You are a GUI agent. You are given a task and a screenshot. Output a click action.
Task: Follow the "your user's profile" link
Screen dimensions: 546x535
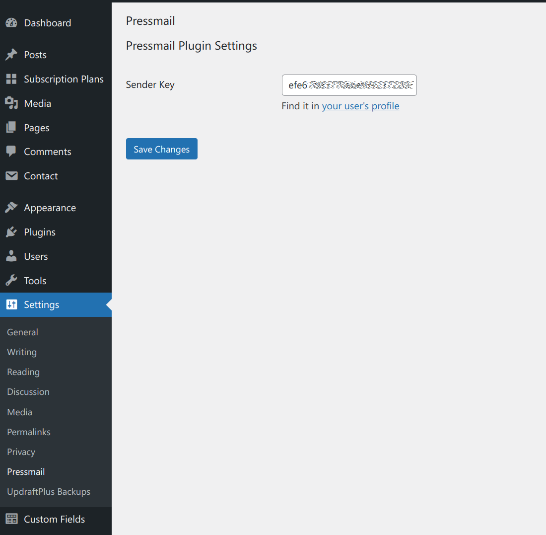[x=360, y=106]
